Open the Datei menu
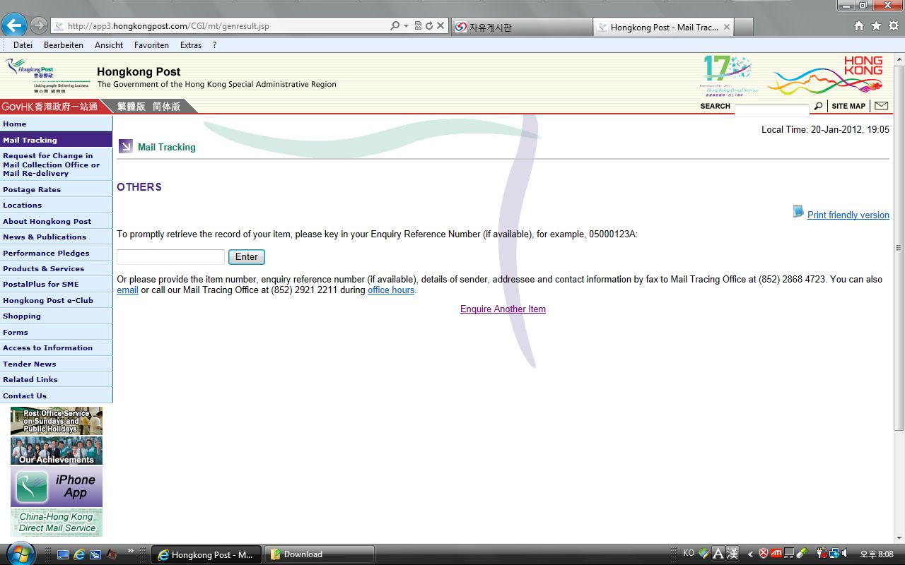 click(23, 45)
